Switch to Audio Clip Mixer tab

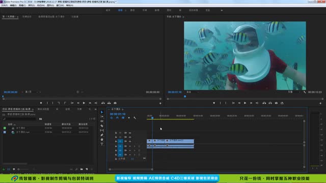click(x=51, y=17)
